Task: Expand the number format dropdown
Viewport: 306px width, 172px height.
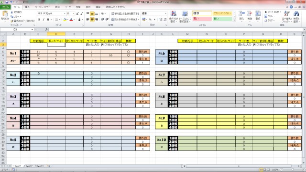Action: click(x=166, y=14)
